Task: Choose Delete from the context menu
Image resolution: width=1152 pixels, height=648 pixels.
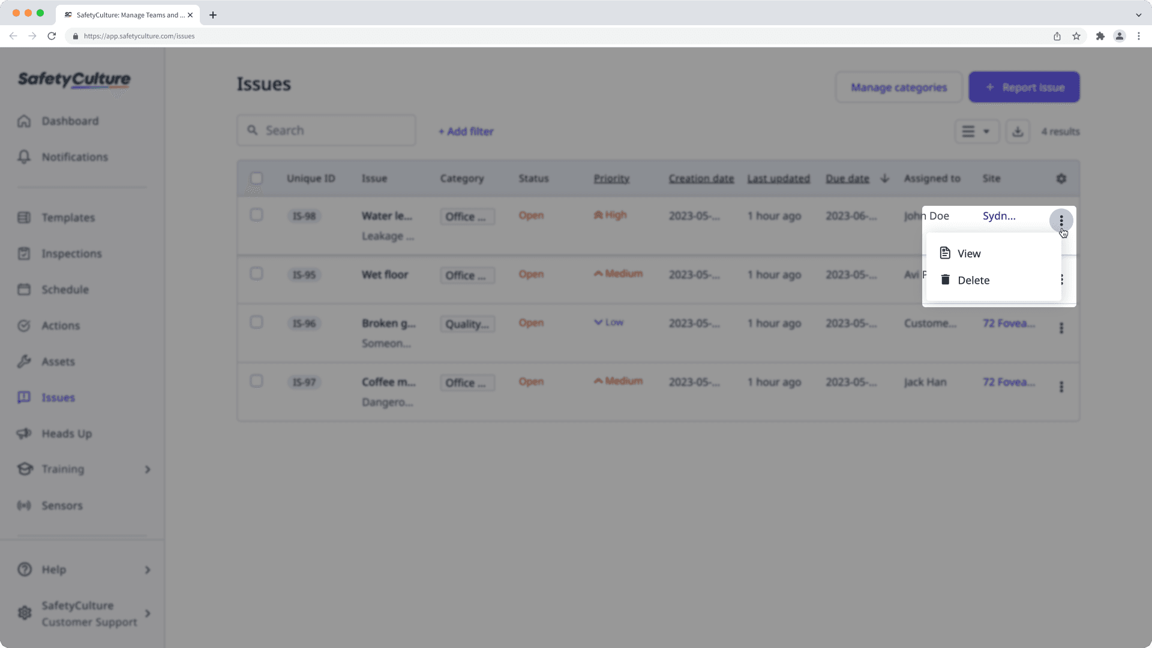Action: tap(973, 280)
